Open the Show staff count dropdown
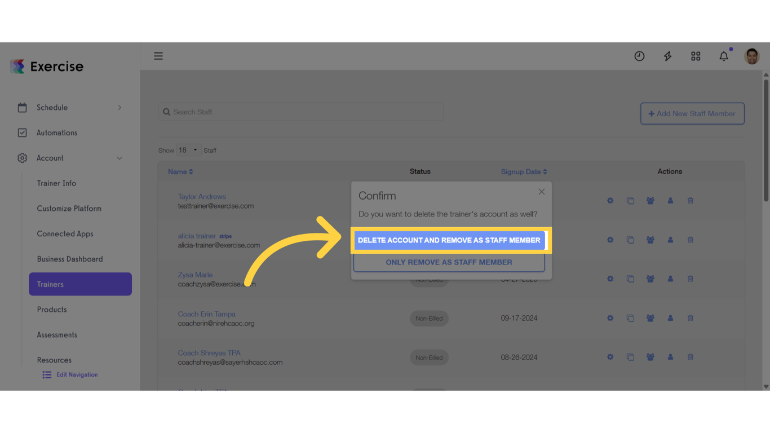The width and height of the screenshot is (770, 433). tap(188, 149)
